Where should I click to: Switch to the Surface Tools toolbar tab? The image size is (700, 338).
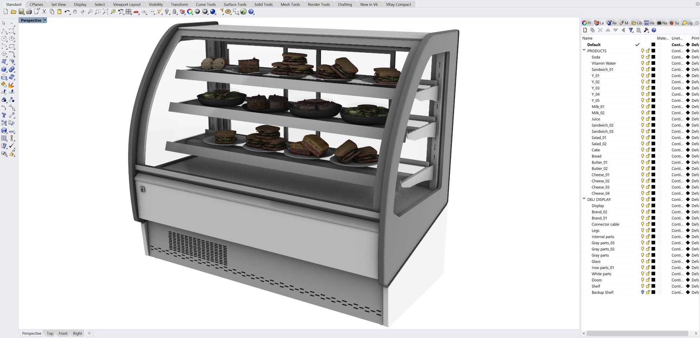coord(235,4)
